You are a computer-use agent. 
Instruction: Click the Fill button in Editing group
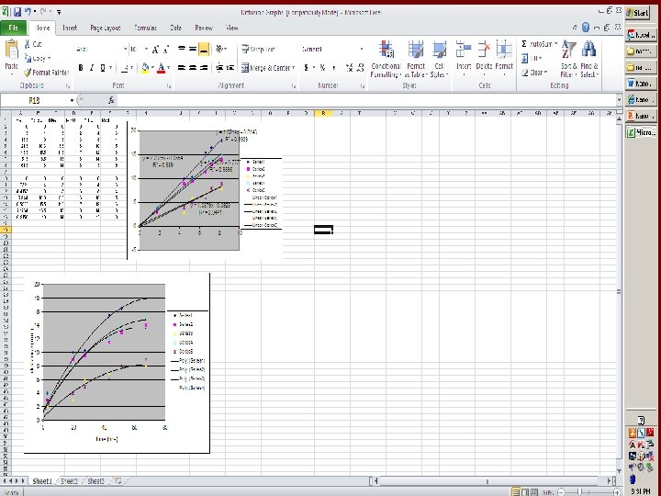532,58
